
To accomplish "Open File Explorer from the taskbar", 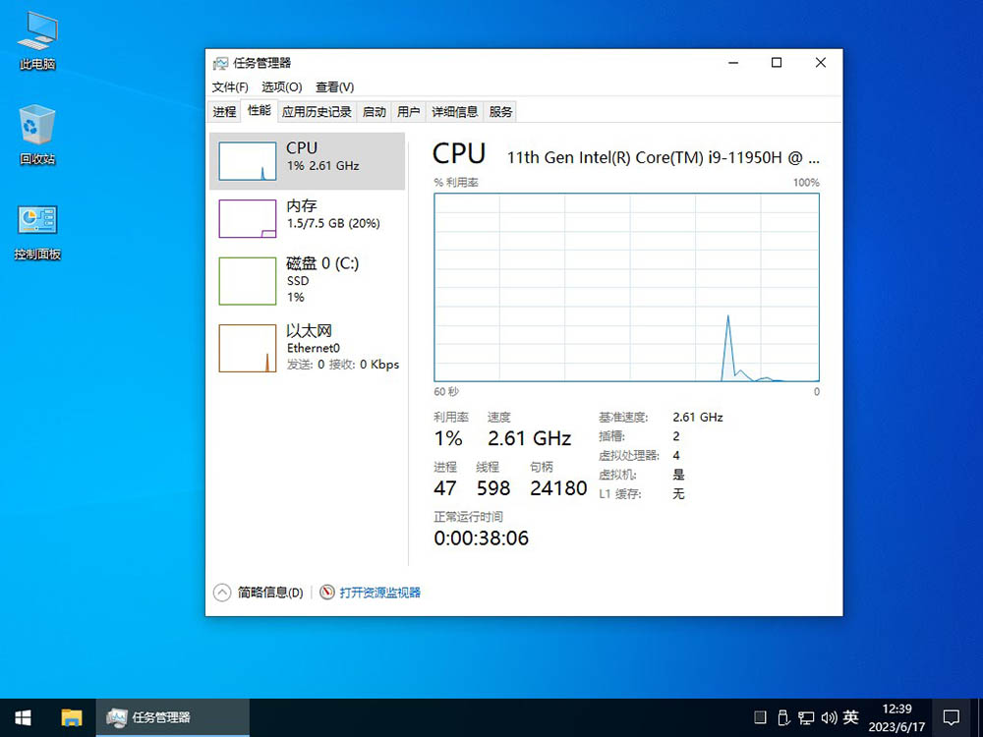I will 72,717.
